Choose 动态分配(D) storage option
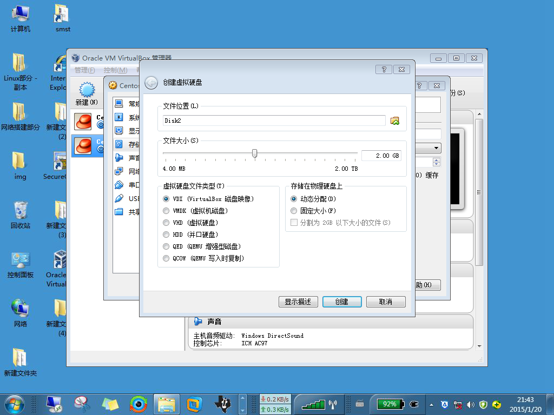The width and height of the screenshot is (554, 415). (294, 199)
